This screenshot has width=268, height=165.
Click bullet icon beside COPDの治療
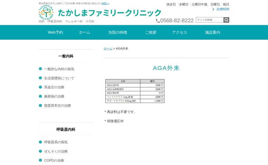(x=40, y=160)
